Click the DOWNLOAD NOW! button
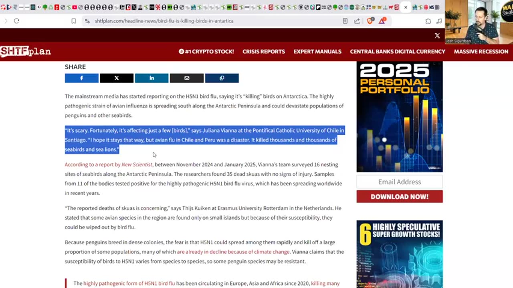Viewport: 513px width, 288px height. [x=400, y=196]
